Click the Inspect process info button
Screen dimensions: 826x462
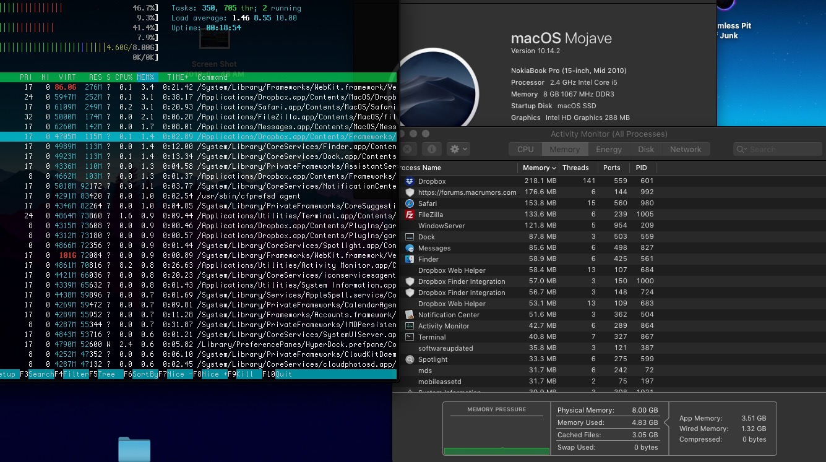tap(432, 149)
